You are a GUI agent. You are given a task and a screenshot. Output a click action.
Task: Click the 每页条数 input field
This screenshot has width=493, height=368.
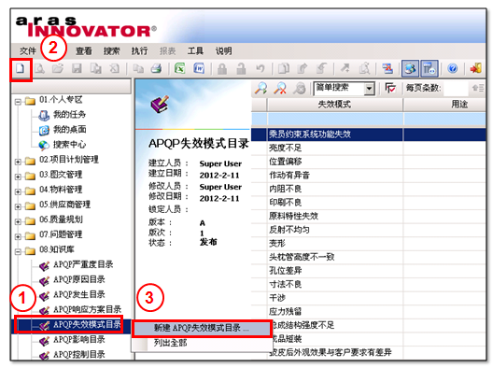(x=456, y=89)
